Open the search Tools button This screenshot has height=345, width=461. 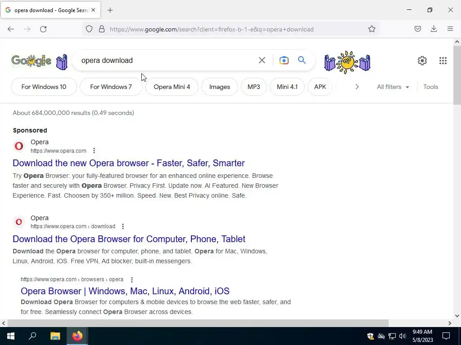430,87
